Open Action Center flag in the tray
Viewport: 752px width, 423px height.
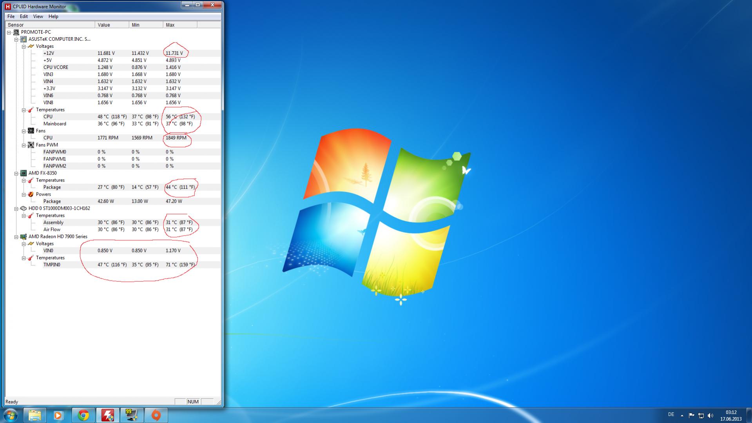point(691,416)
